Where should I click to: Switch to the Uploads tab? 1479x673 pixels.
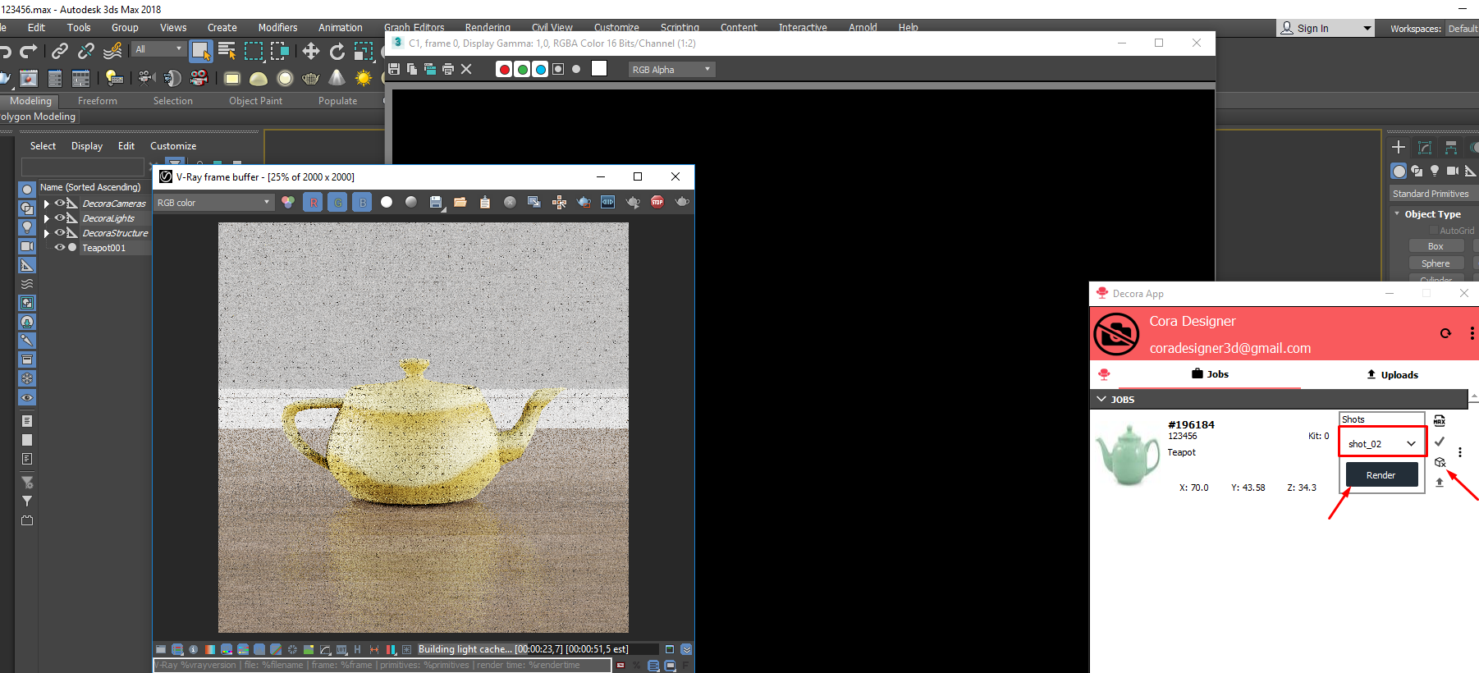point(1392,375)
